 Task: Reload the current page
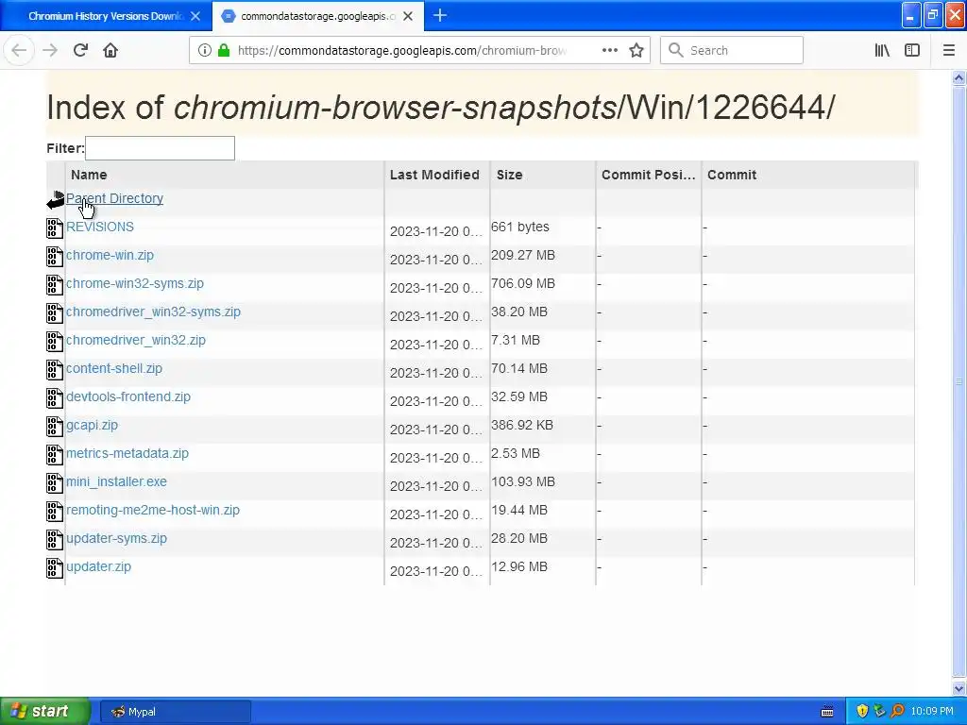[81, 50]
